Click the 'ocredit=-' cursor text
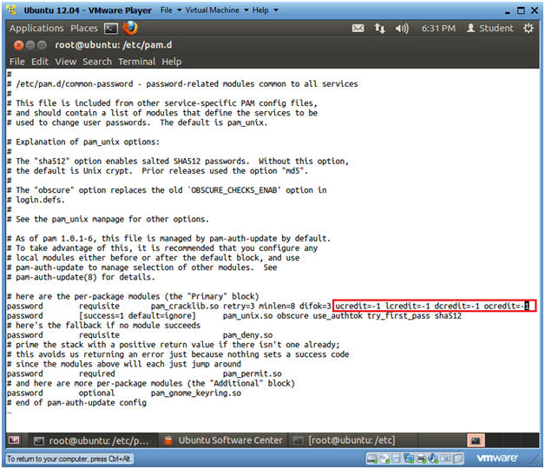The height and width of the screenshot is (469, 545). tap(506, 307)
